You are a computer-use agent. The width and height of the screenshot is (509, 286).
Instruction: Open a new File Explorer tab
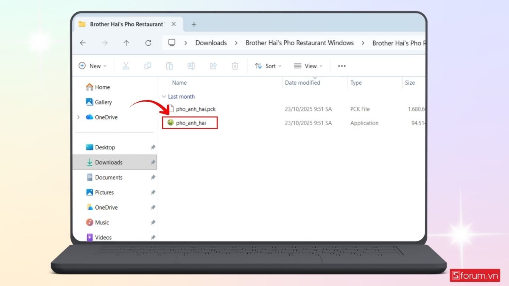coord(194,24)
